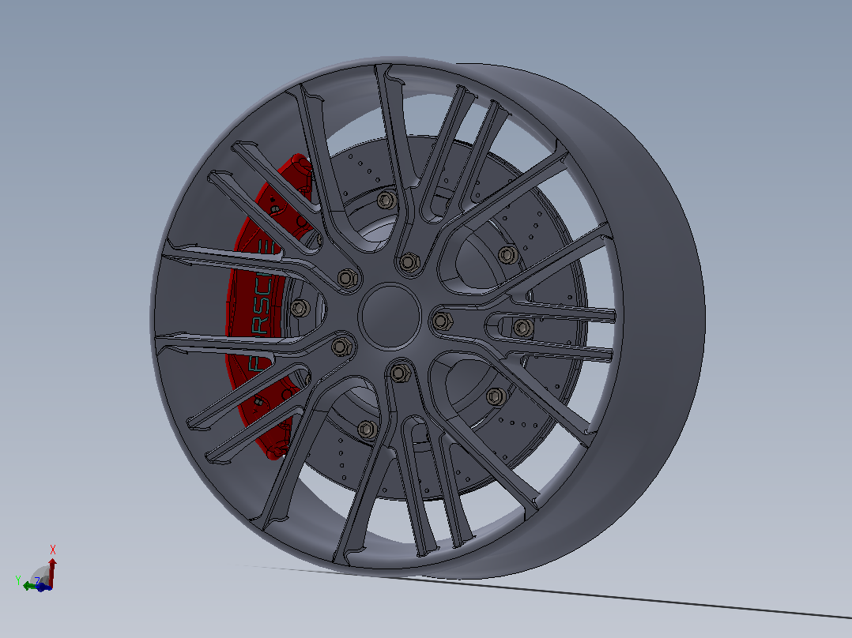Image resolution: width=852 pixels, height=638 pixels.
Task: Select the topmost bolt on the brake disc hat
Action: pyautogui.click(x=386, y=201)
